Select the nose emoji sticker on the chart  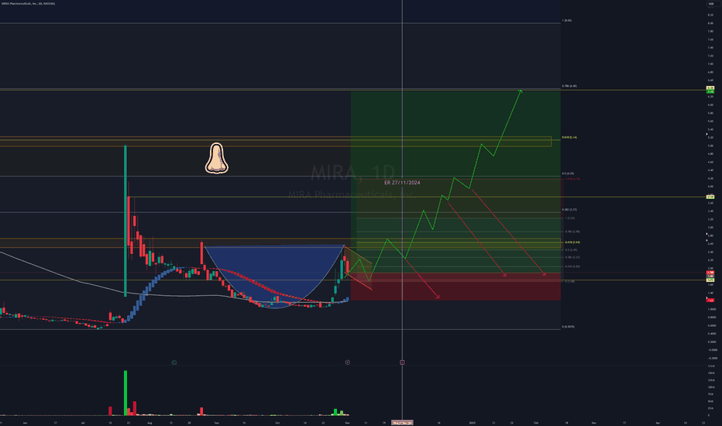click(216, 159)
